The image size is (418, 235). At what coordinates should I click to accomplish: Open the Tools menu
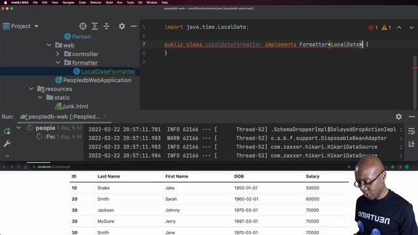point(130,3)
